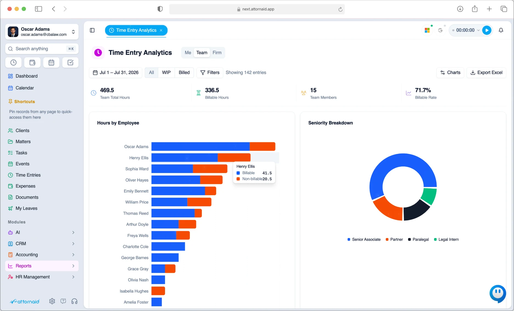
Task: Click the feedback chat icon at sidebar bottom
Action: (63, 301)
